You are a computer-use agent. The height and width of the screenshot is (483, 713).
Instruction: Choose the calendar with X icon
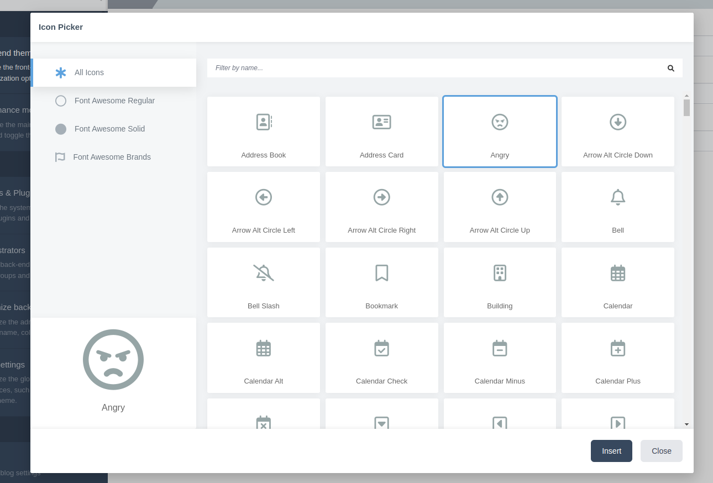(x=264, y=414)
